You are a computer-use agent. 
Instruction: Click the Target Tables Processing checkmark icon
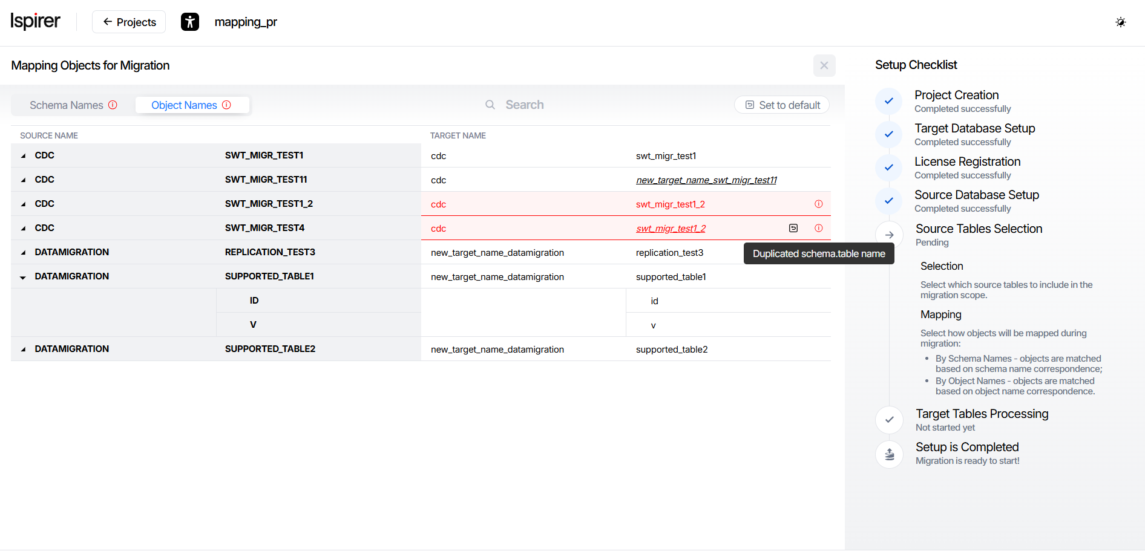click(889, 420)
